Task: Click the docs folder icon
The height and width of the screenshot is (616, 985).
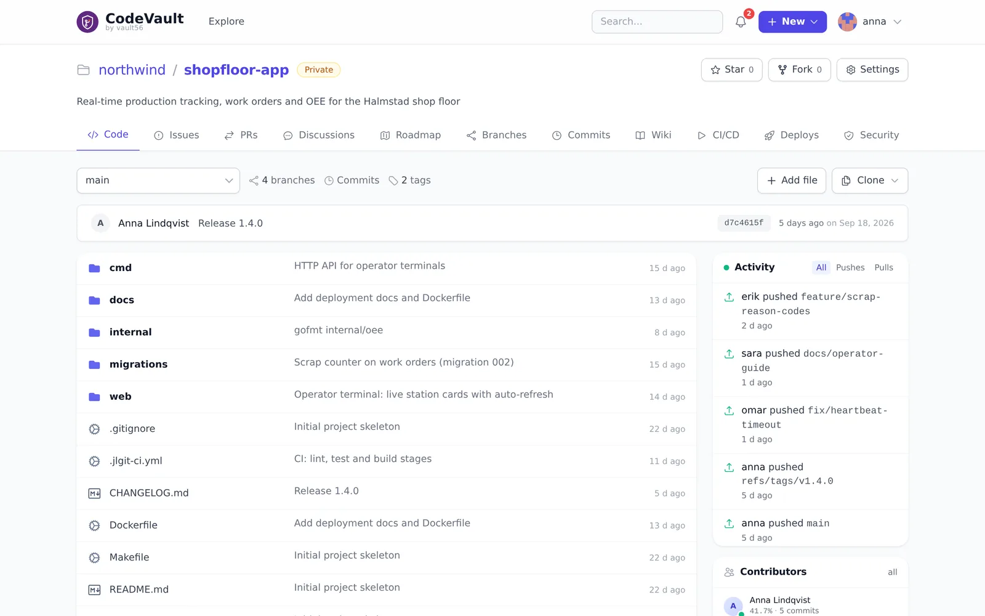Action: click(x=94, y=300)
